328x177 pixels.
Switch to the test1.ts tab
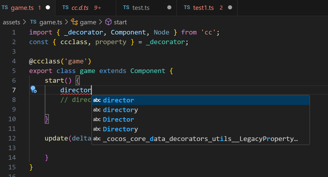click(203, 8)
